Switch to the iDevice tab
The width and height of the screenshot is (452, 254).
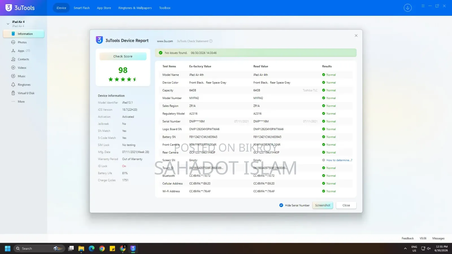(x=61, y=8)
